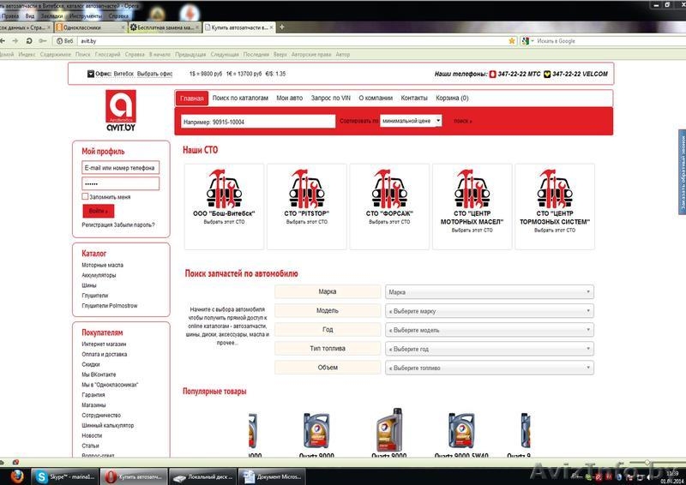Choose the Forsazh service station icon

tap(389, 189)
